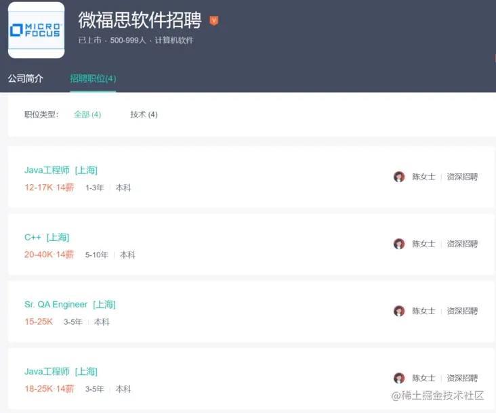Click 资深招聘 label on first Java listing
Viewport: 496px width, 413px height.
click(462, 177)
